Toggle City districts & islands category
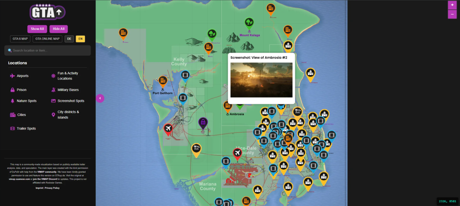Image resolution: width=460 pixels, height=206 pixels. coord(65,115)
